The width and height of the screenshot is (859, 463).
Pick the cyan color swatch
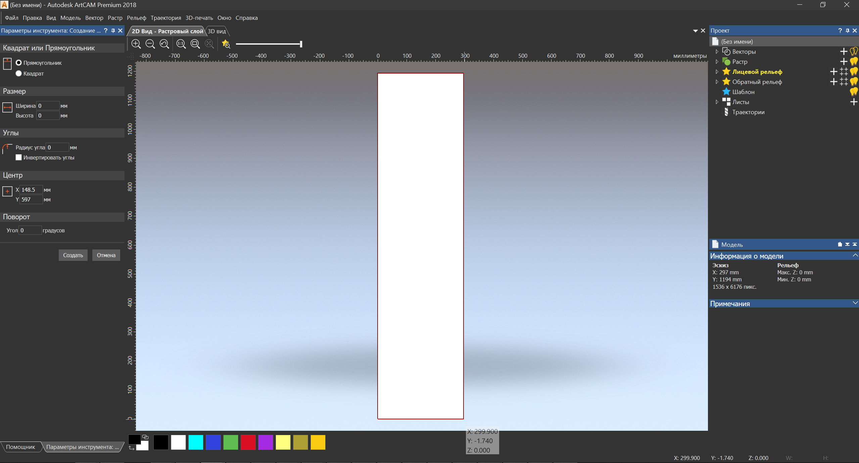click(x=196, y=442)
